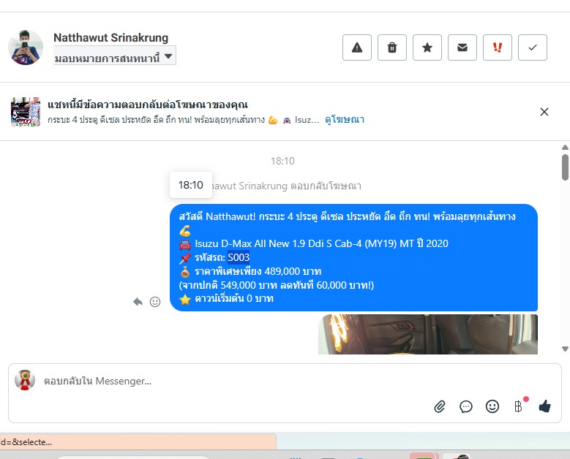Mark conversation unread via envelope icon

[462, 48]
